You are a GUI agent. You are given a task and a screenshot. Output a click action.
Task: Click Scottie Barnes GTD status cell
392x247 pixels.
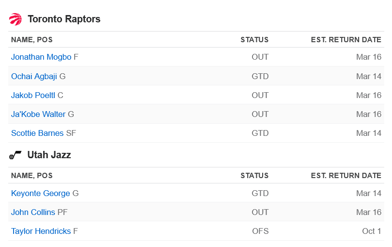point(260,133)
